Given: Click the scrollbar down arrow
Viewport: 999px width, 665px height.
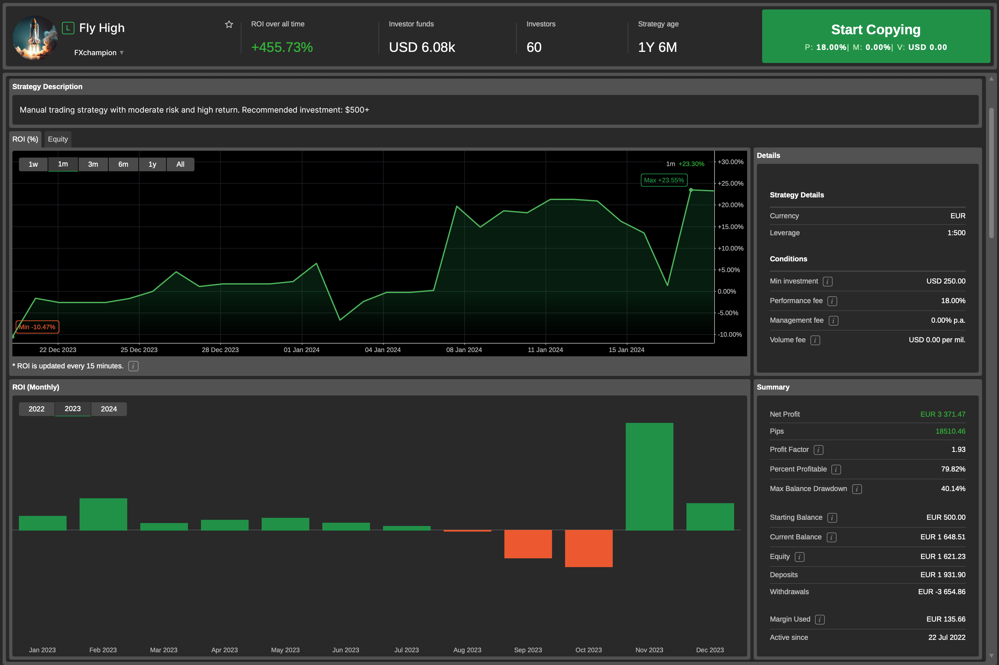Looking at the screenshot, I should 991,656.
